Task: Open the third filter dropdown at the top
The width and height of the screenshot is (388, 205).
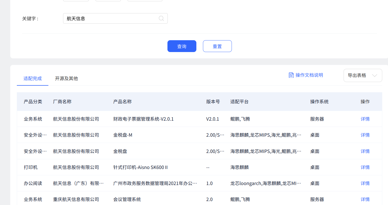Action: click(145, 1)
